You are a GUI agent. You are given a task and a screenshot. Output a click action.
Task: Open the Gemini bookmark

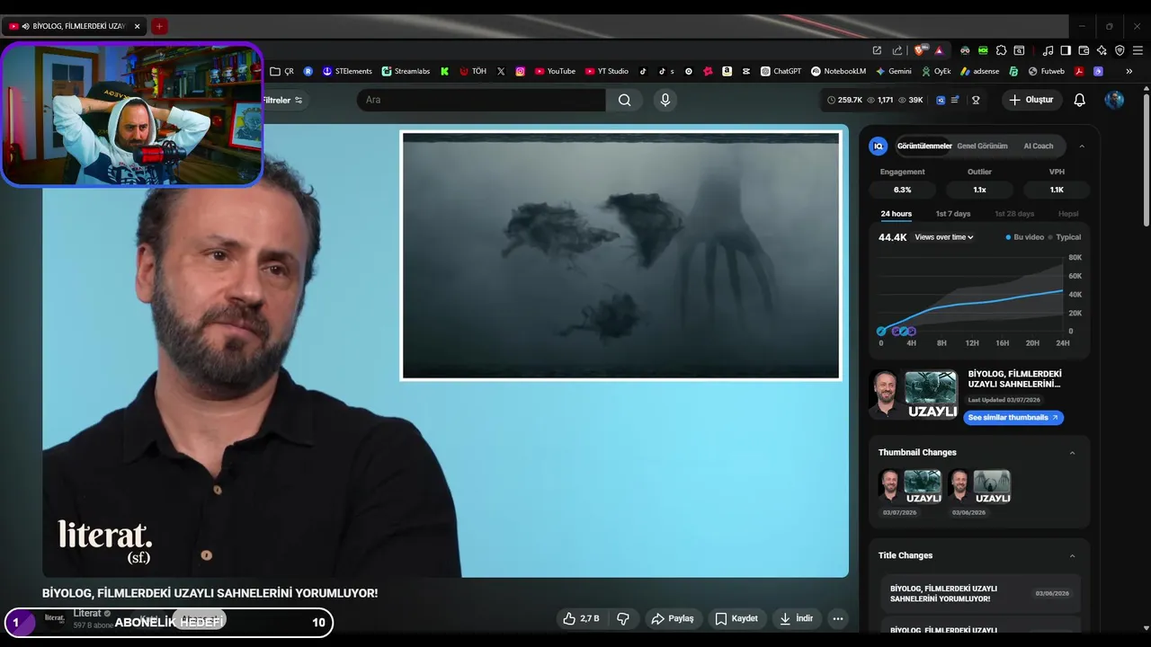(893, 71)
